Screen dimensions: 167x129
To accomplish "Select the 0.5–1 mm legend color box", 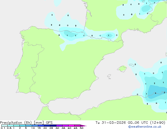I will (x=11, y=126).
